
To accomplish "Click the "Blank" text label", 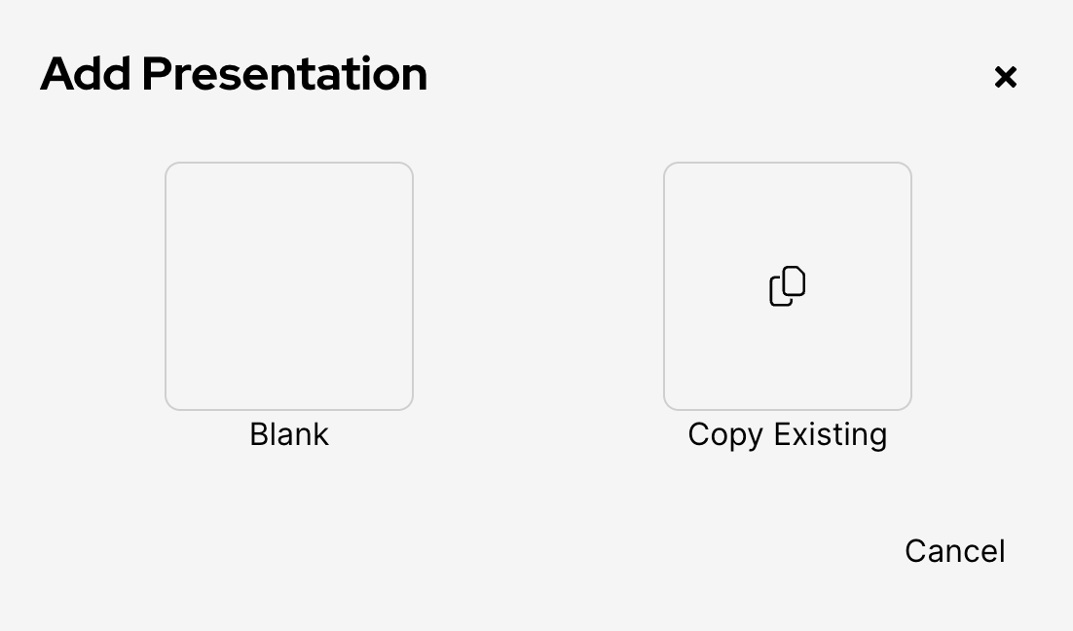I will coord(289,434).
